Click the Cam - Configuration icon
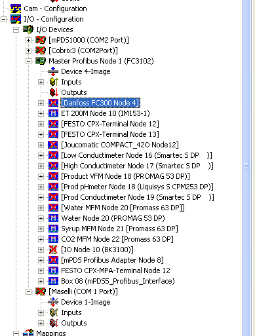This screenshot has height=336, width=255. tap(16, 9)
